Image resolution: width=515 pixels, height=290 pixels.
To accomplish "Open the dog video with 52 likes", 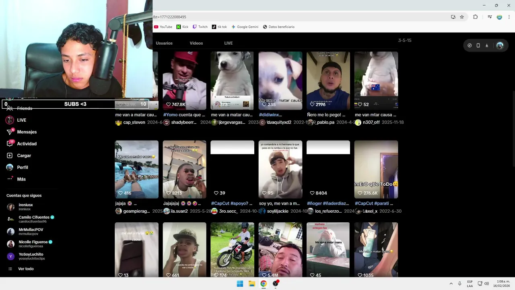I will (376, 81).
